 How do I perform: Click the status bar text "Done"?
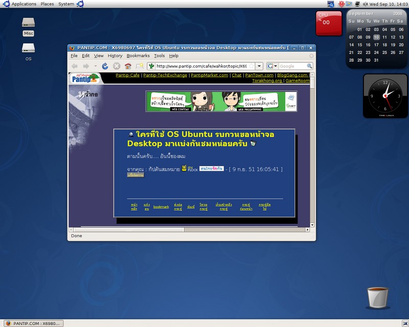[x=76, y=236]
